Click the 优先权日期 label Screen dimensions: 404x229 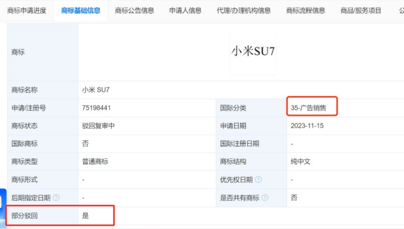[x=236, y=180]
